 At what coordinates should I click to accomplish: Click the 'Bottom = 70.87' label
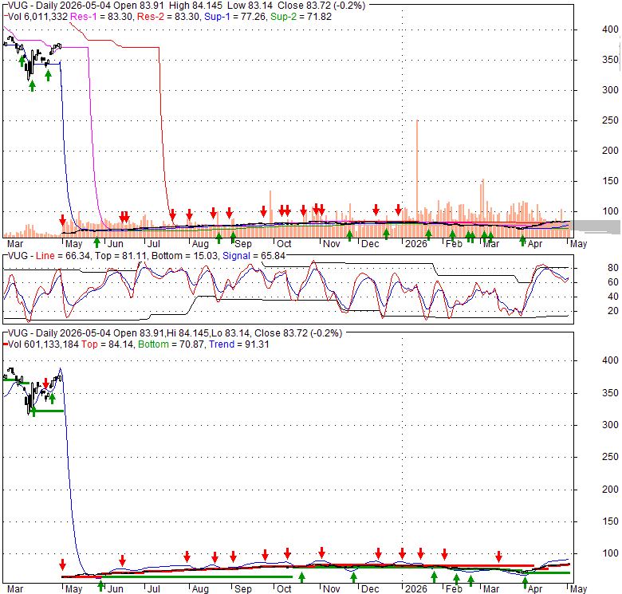pos(171,344)
